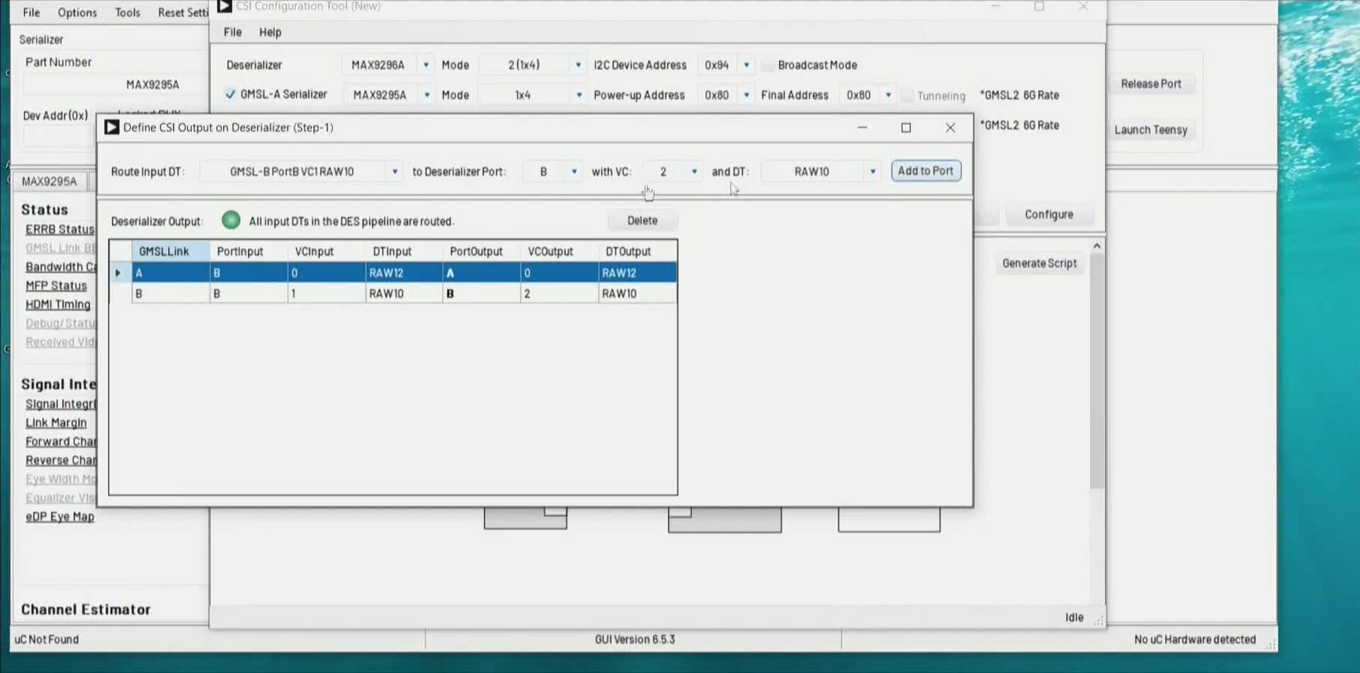The image size is (1360, 673).
Task: Open the Options menu
Action: (77, 12)
